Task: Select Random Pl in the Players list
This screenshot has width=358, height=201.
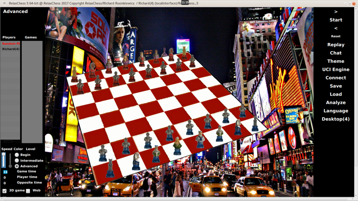Action: pos(10,44)
